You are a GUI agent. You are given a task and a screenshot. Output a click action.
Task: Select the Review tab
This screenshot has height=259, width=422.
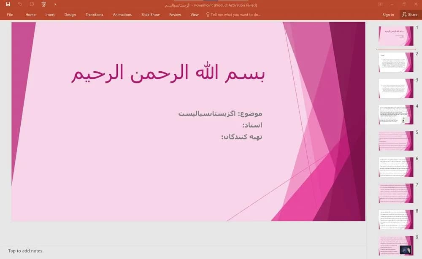pos(175,15)
